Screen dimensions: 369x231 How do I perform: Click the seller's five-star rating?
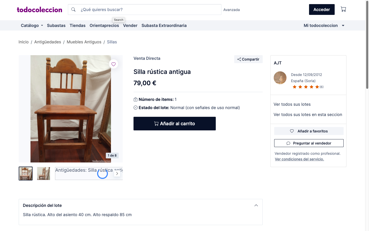pos(306,87)
